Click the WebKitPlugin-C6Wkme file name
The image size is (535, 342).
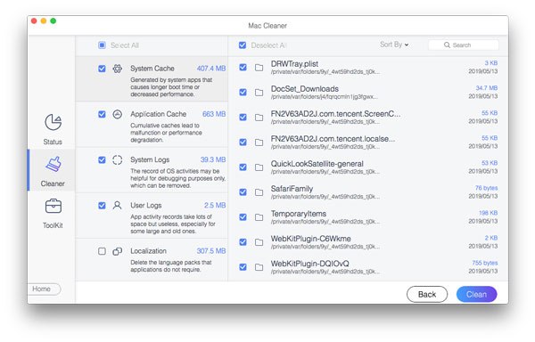tap(311, 239)
